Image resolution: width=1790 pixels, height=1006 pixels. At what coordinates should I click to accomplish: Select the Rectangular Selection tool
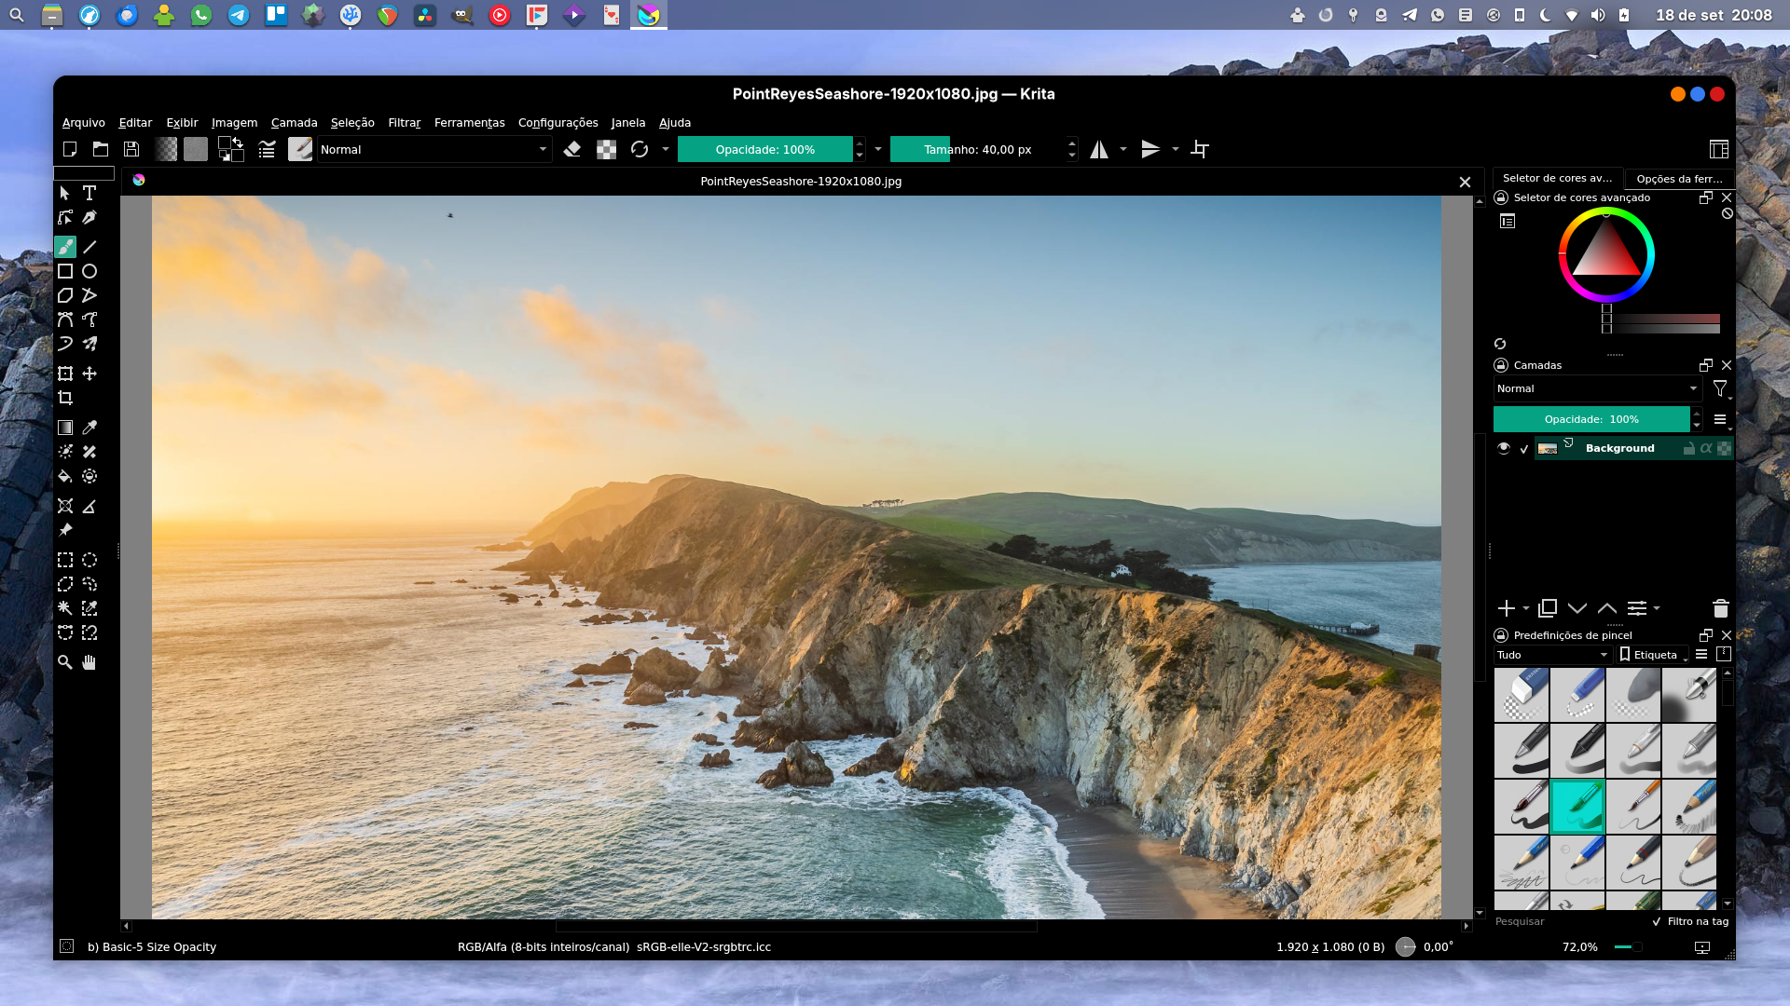tap(65, 560)
